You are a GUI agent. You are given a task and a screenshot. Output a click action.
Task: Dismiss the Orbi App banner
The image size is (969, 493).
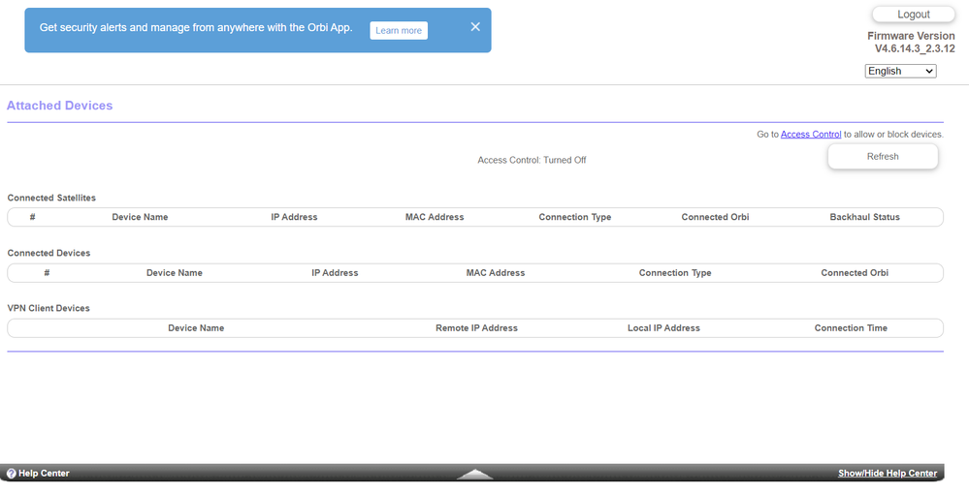tap(475, 27)
